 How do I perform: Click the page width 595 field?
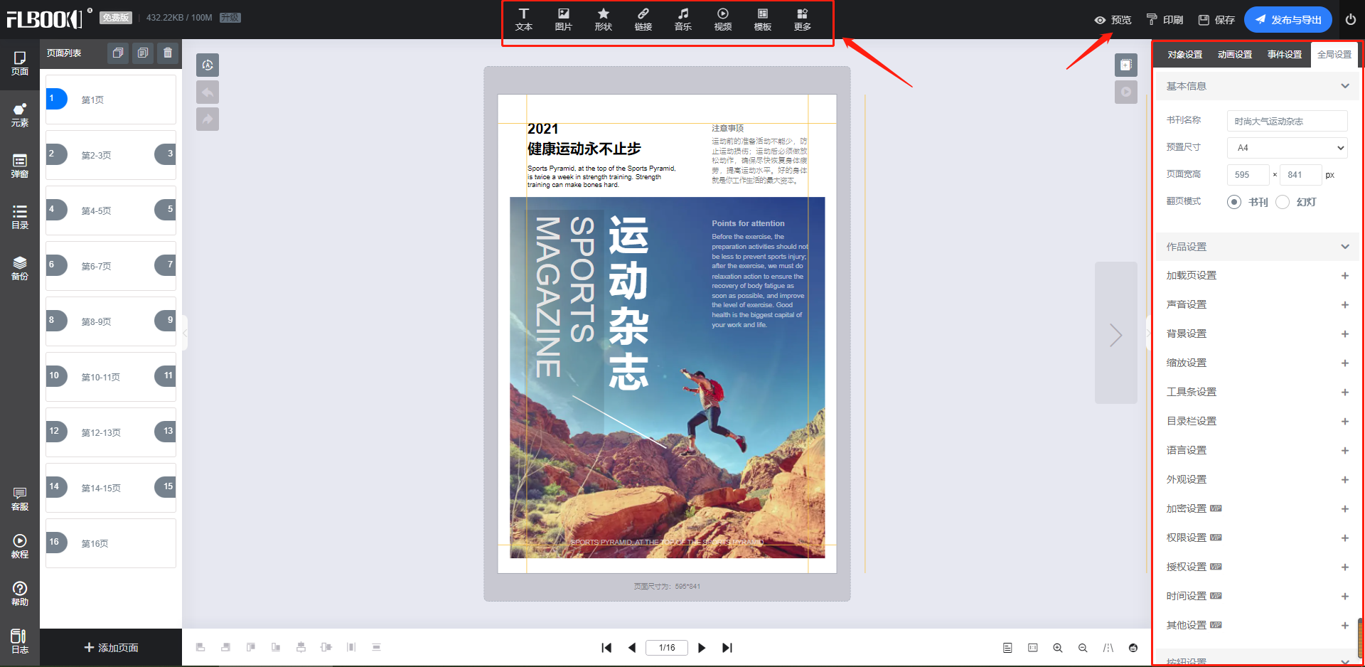[x=1248, y=175]
